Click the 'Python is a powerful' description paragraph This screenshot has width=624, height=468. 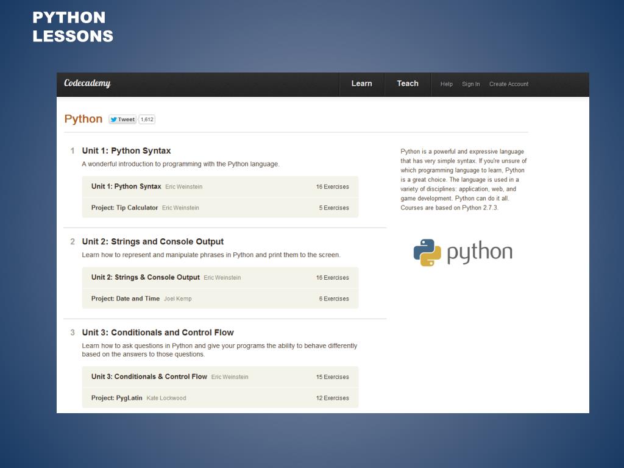pyautogui.click(x=464, y=180)
